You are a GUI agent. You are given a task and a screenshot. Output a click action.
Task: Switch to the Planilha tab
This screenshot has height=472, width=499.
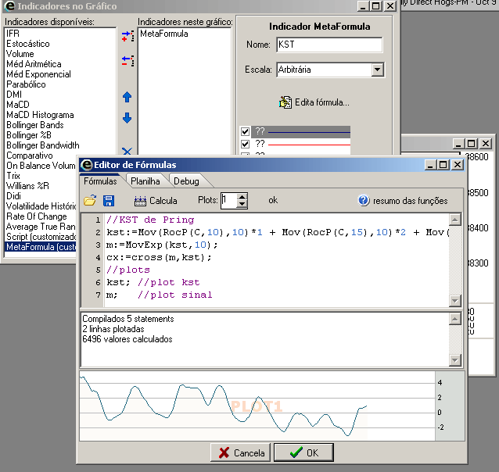145,181
